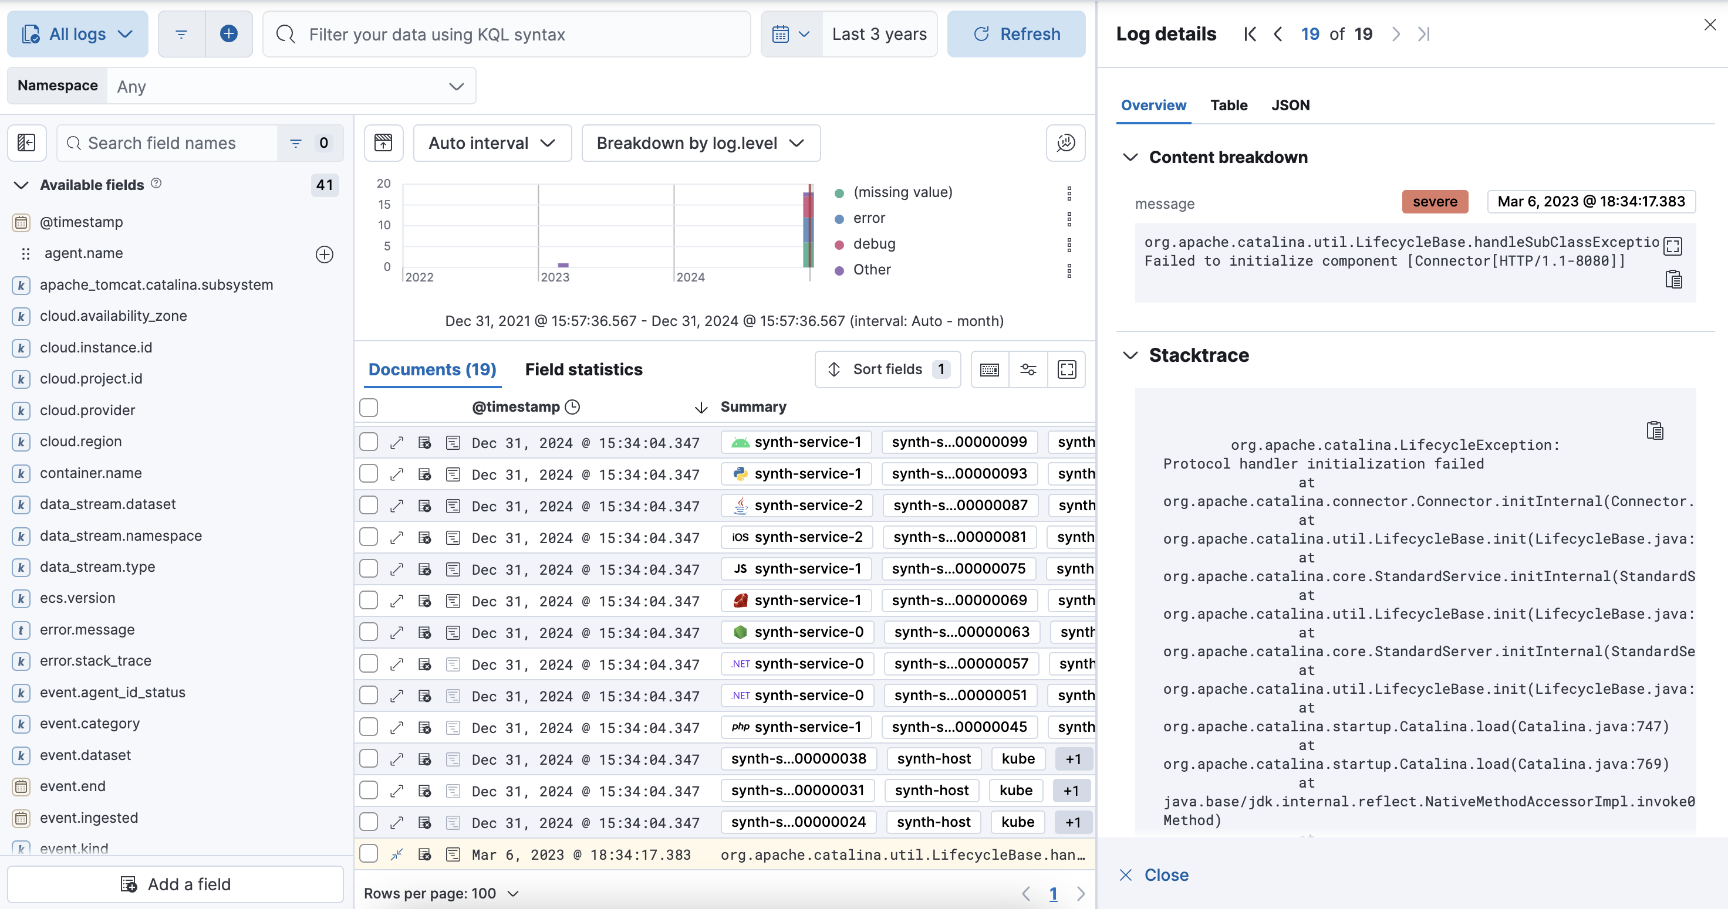Open the Documents (19) tab
Viewport: 1728px width, 909px height.
tap(432, 369)
